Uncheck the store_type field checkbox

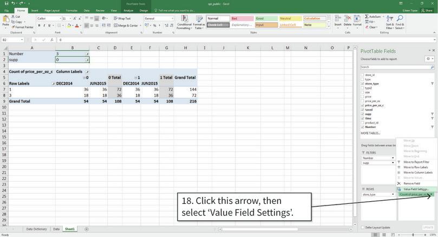tap(362, 84)
